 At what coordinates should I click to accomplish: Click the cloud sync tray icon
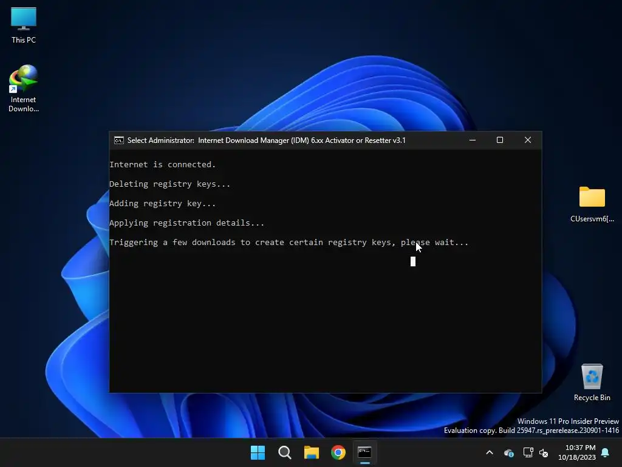coord(509,452)
